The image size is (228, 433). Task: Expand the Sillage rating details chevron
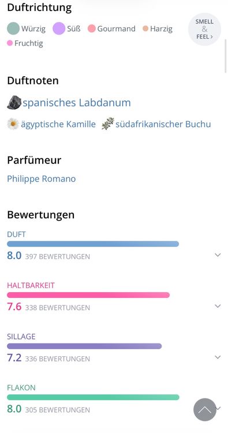(x=218, y=357)
